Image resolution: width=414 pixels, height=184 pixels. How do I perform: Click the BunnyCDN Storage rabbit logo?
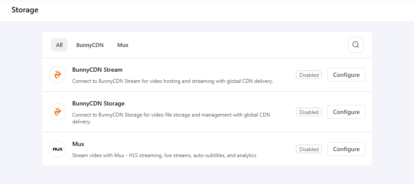coord(58,112)
